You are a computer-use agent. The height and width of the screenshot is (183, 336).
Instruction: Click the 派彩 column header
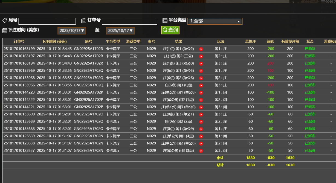[270, 41]
